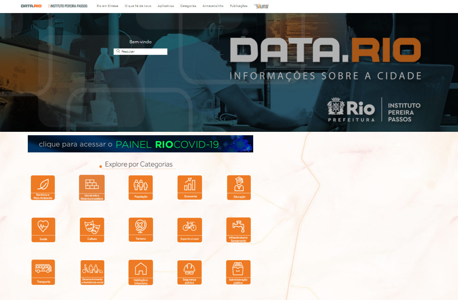Click the Painel Rio COVID-19 banner
This screenshot has width=458, height=300.
point(140,144)
